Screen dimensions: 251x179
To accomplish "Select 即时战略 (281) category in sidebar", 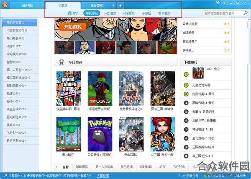I will [21, 86].
